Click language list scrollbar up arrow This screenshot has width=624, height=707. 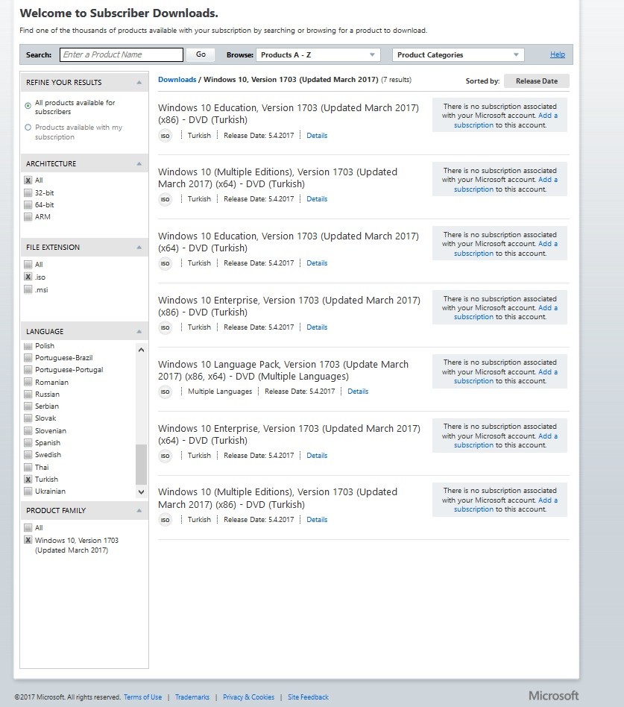point(141,350)
